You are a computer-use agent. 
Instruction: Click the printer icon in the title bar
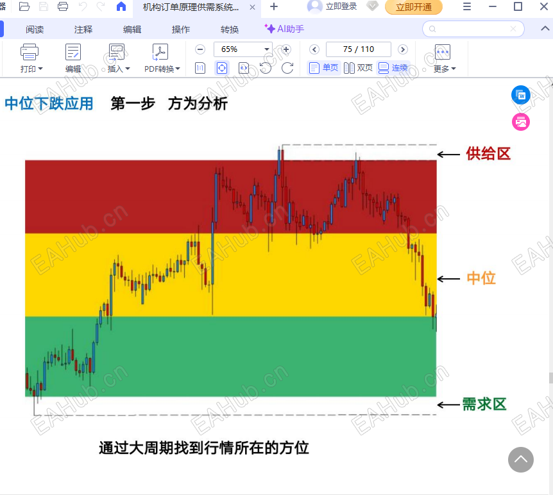pyautogui.click(x=63, y=6)
